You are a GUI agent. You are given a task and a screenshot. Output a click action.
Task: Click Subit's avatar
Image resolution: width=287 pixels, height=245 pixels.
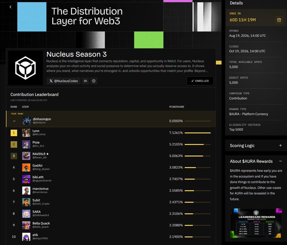coord(26,202)
